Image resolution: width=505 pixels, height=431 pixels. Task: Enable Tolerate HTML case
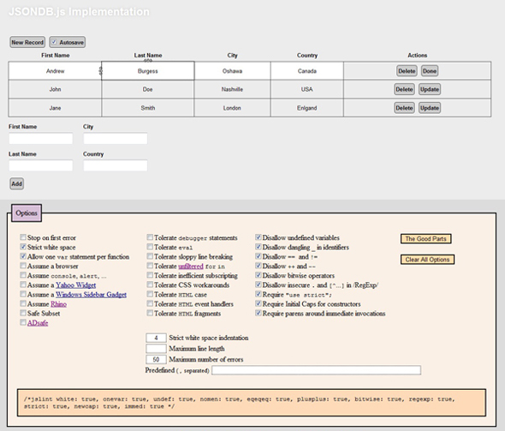tap(150, 294)
